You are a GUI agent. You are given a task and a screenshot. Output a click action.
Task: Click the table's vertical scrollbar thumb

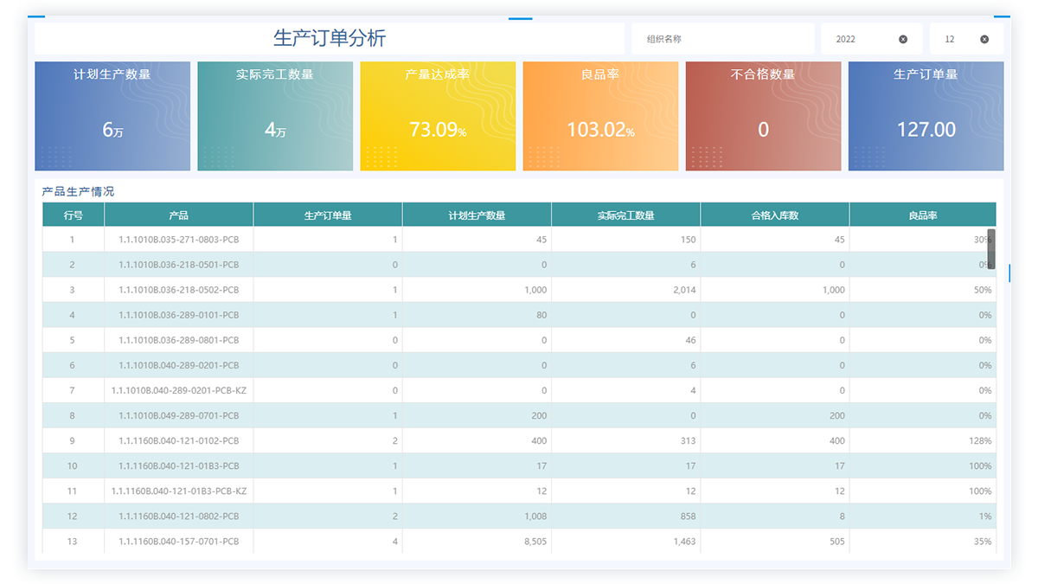(x=991, y=248)
